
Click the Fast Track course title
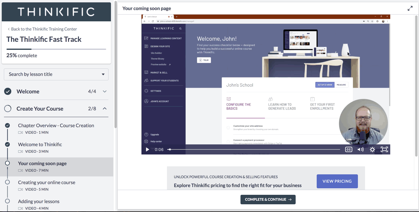click(44, 39)
